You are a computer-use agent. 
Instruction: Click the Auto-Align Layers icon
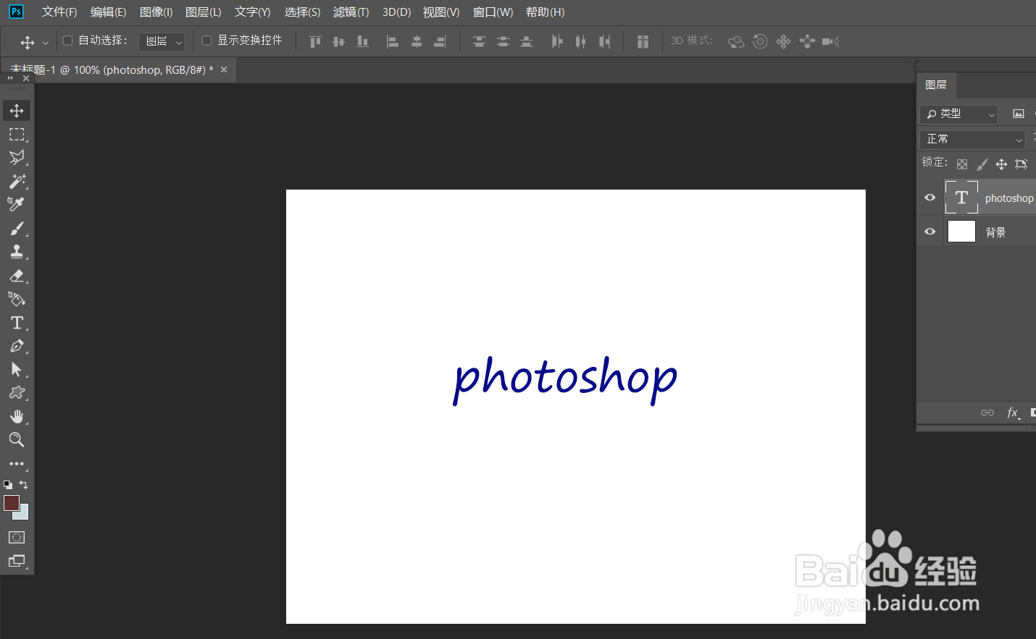coord(643,42)
